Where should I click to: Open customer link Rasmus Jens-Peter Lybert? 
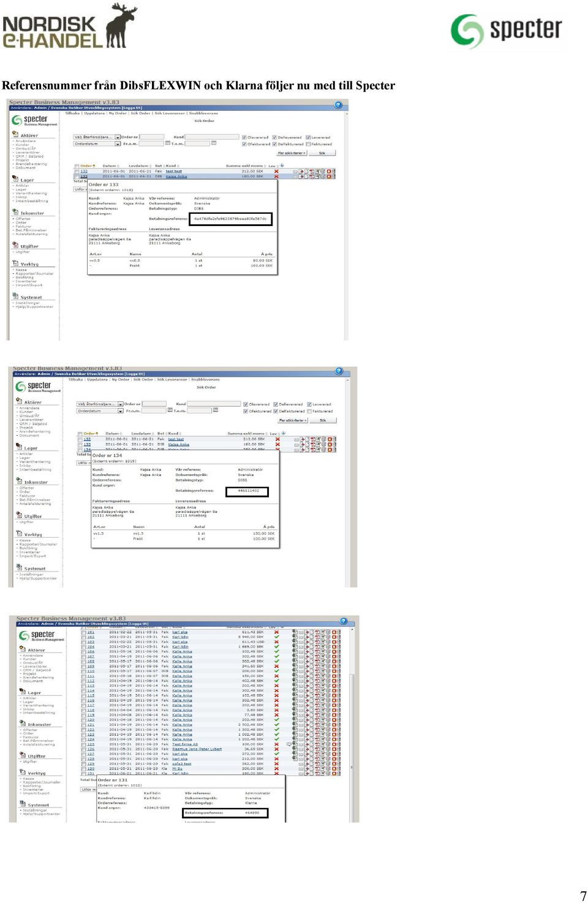(x=197, y=749)
